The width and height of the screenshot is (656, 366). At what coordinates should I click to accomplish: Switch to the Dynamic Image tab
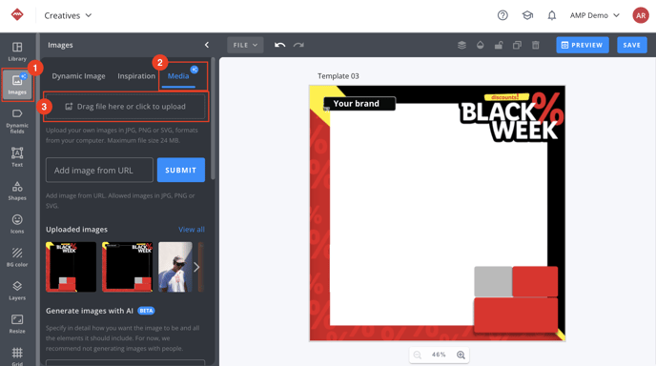pyautogui.click(x=78, y=76)
